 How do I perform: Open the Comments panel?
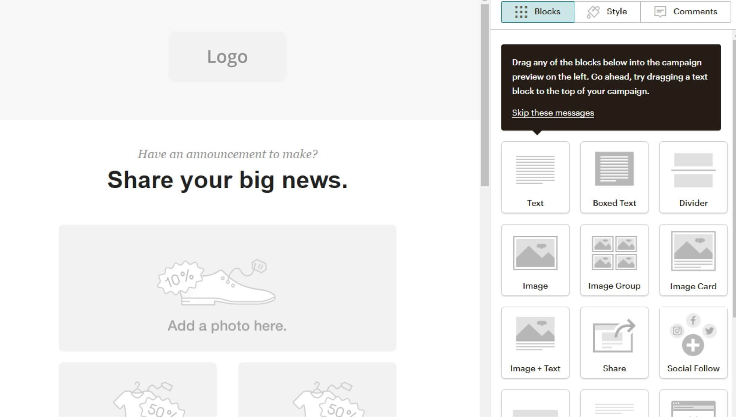685,11
